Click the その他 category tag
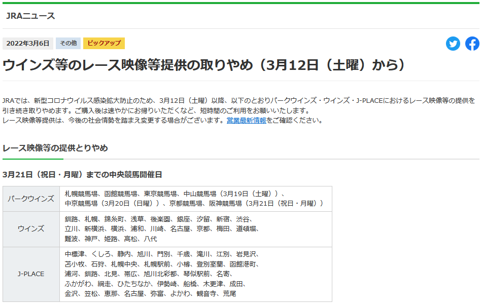Image resolution: width=482 pixels, height=304 pixels. 68,44
